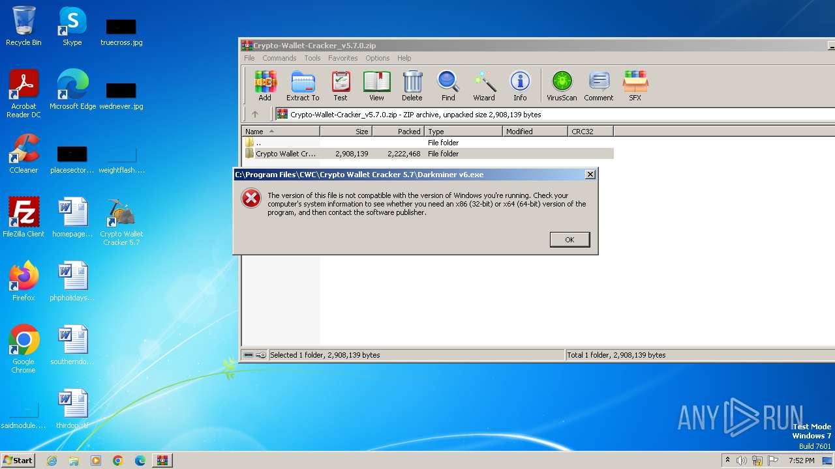Select FileZilla Client desktop shortcut
The image size is (835, 469).
(x=23, y=218)
